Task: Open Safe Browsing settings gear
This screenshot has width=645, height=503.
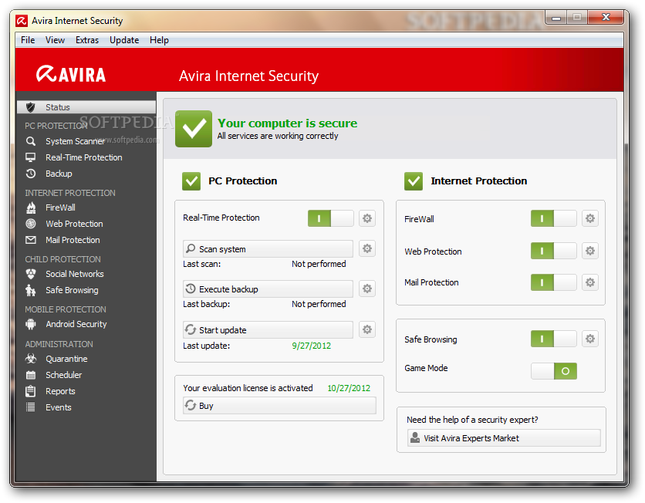Action: 590,339
